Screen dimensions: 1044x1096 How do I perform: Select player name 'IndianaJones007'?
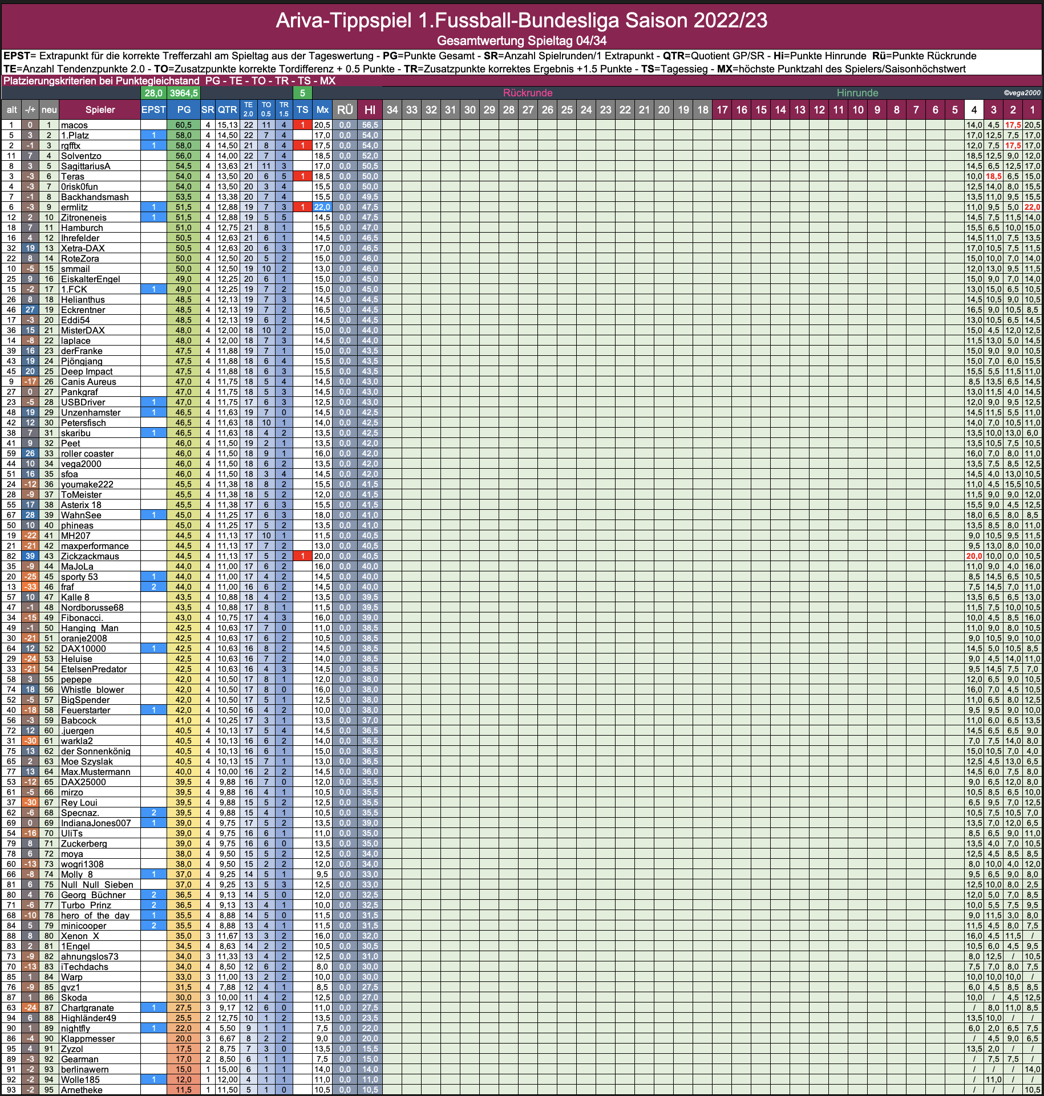96,823
